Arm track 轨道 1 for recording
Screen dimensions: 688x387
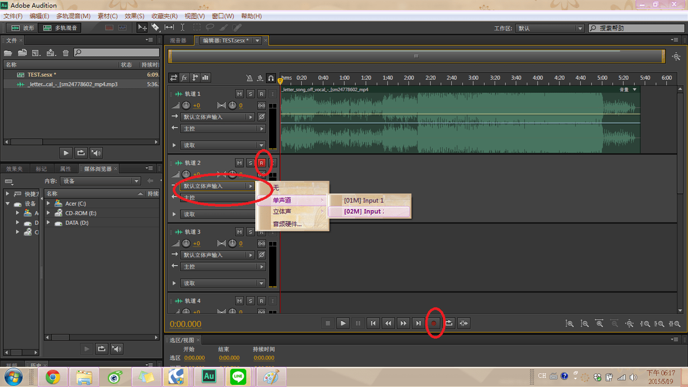[x=262, y=94]
